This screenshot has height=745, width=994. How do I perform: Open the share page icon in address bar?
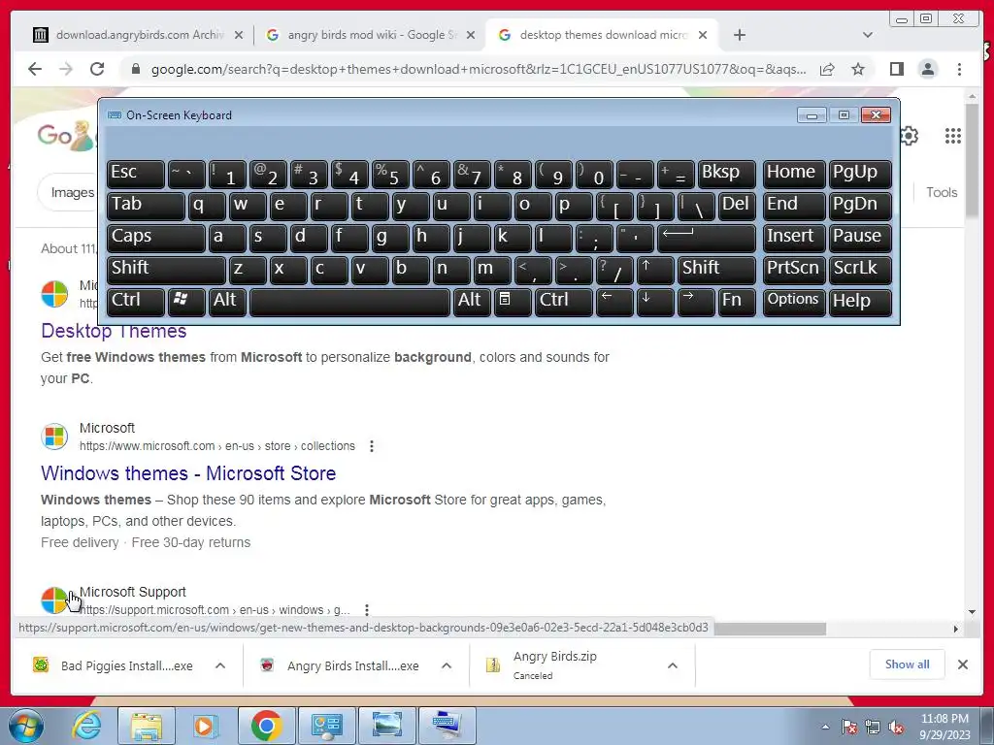point(827,69)
